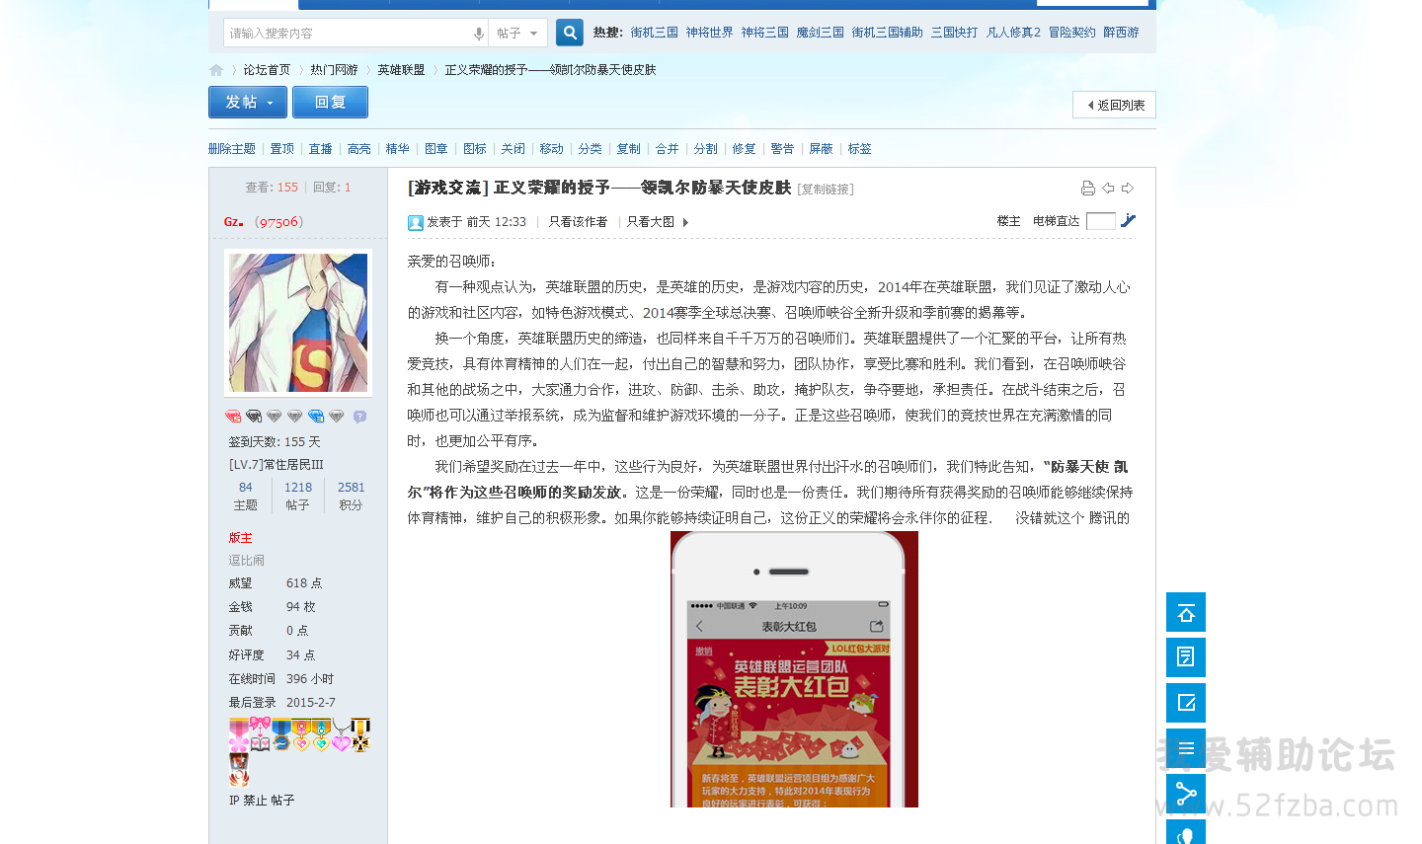1422x844 pixels.
Task: Click 删除主题 moderation option
Action: click(232, 149)
